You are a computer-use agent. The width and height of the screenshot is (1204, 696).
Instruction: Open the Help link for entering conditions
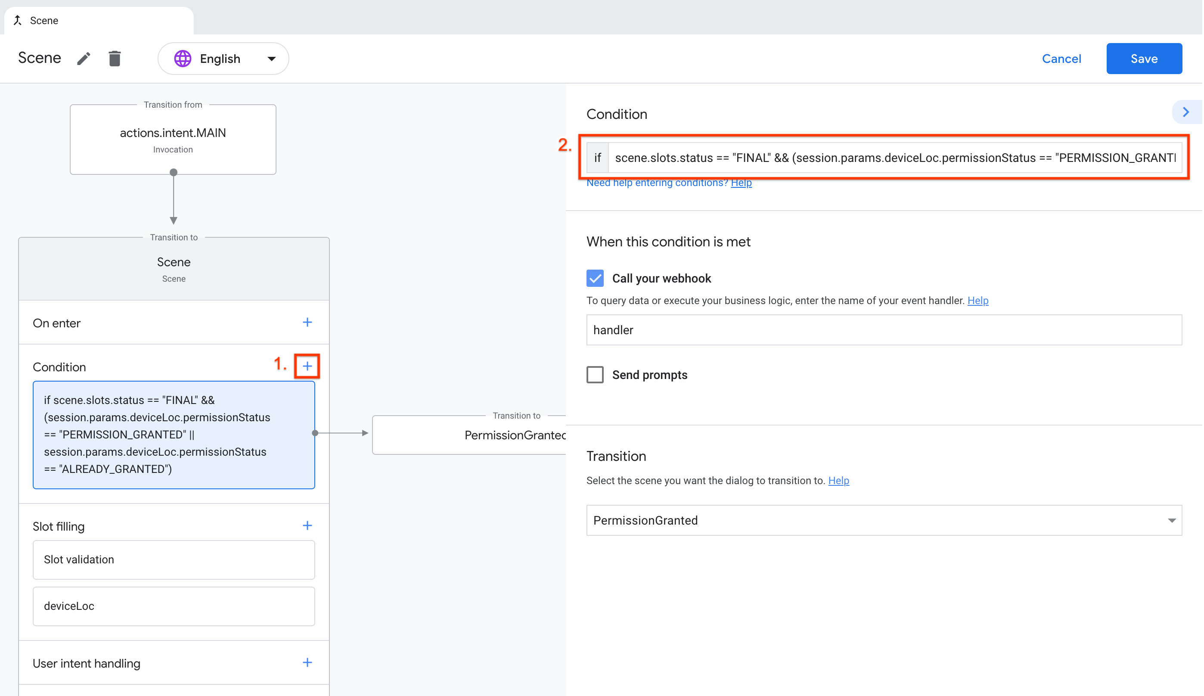pyautogui.click(x=741, y=183)
